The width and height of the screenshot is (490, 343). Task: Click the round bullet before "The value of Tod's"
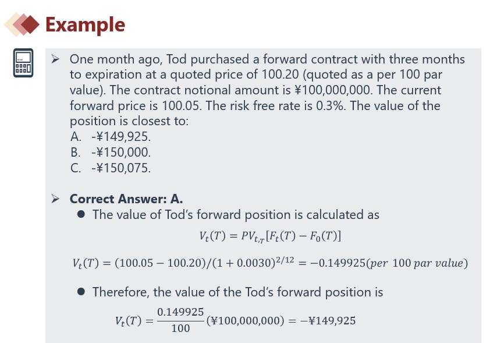click(x=81, y=215)
